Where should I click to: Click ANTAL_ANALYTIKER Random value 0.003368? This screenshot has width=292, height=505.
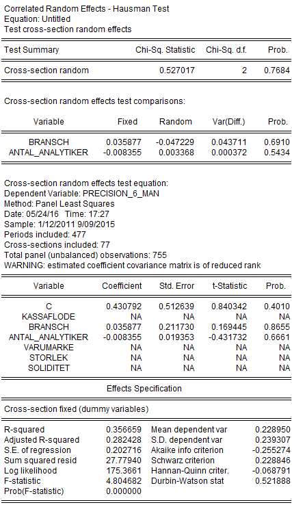coord(176,153)
